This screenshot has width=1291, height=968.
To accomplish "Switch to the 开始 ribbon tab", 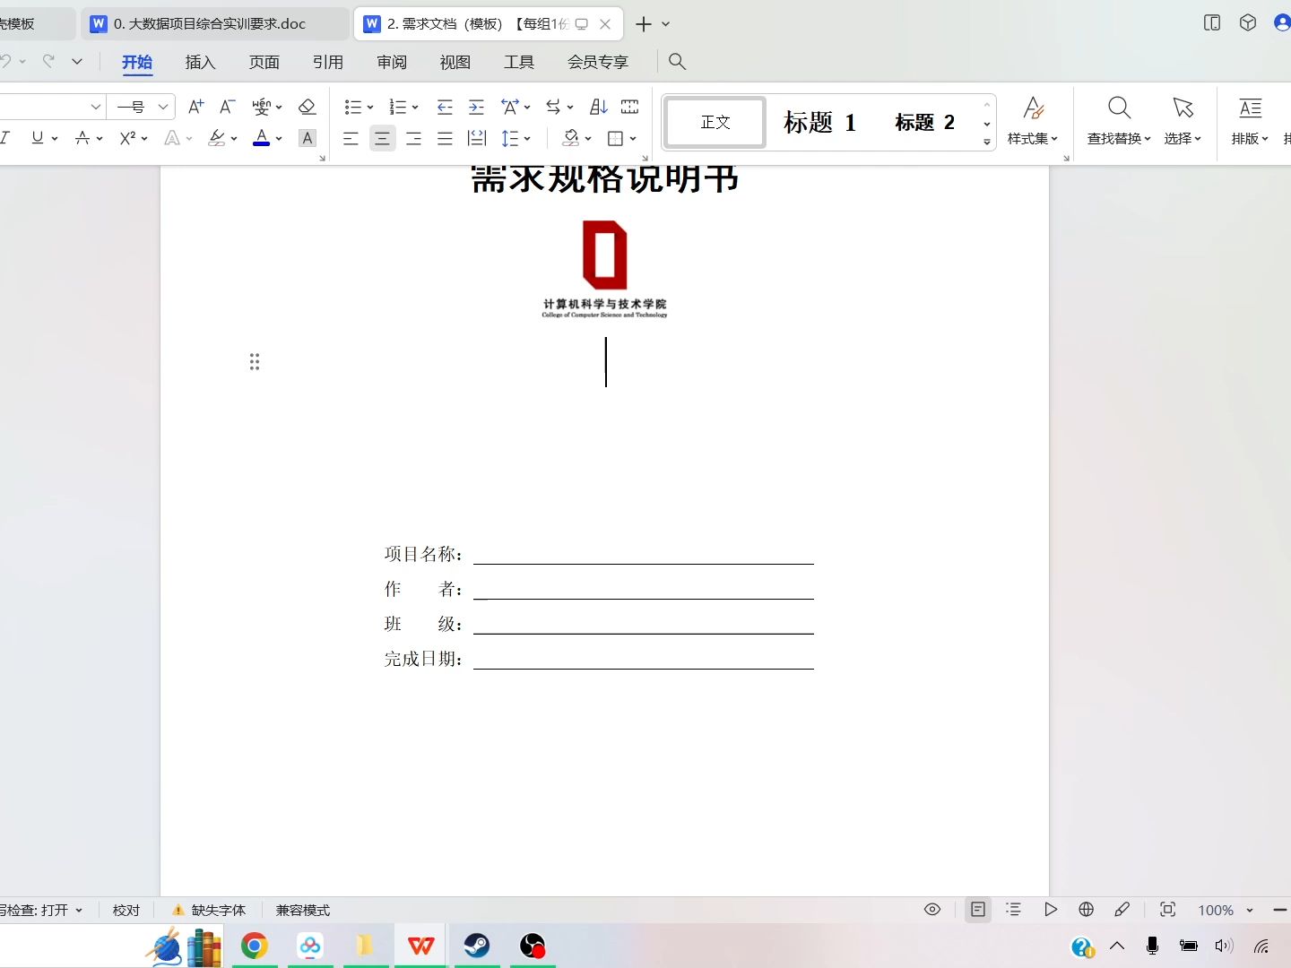I will pos(137,62).
